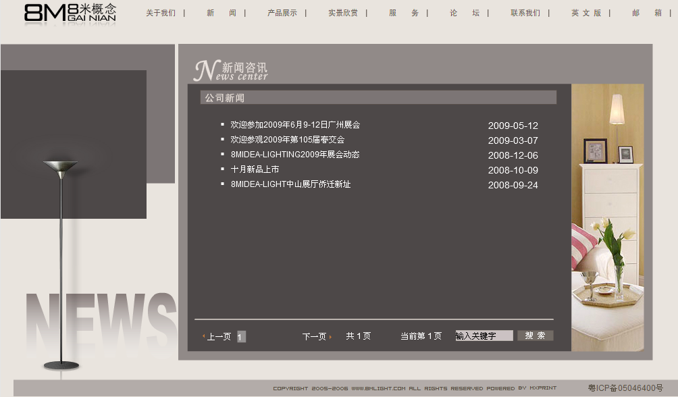Open the 产品展示 navigation item
Image resolution: width=678 pixels, height=397 pixels.
pos(282,12)
